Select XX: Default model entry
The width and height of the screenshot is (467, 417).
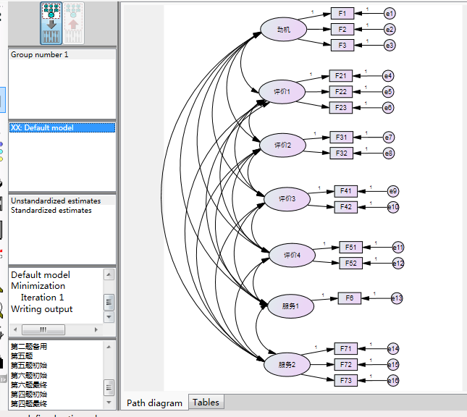pos(62,128)
